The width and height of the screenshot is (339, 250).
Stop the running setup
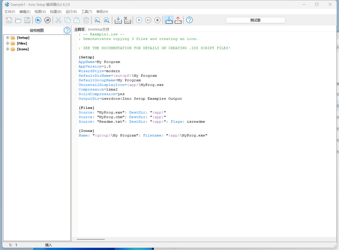tap(158, 20)
